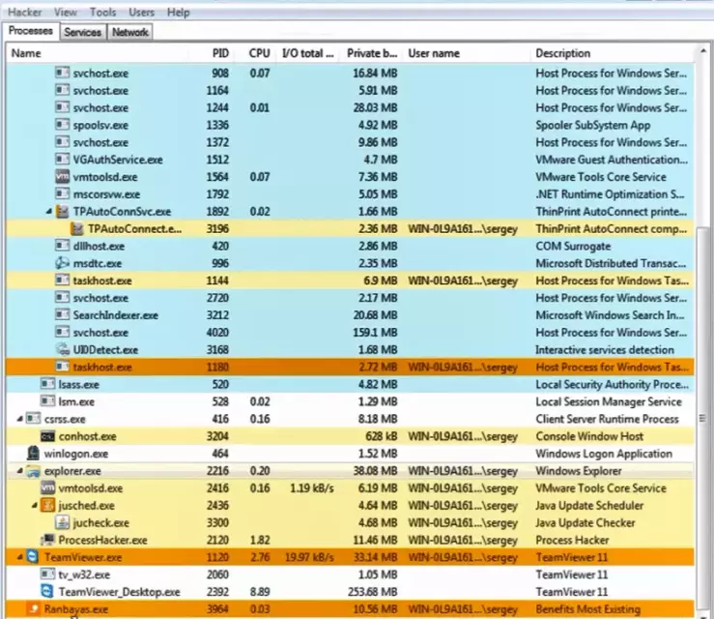Click the vertical scrollbar thumb

tap(703, 419)
